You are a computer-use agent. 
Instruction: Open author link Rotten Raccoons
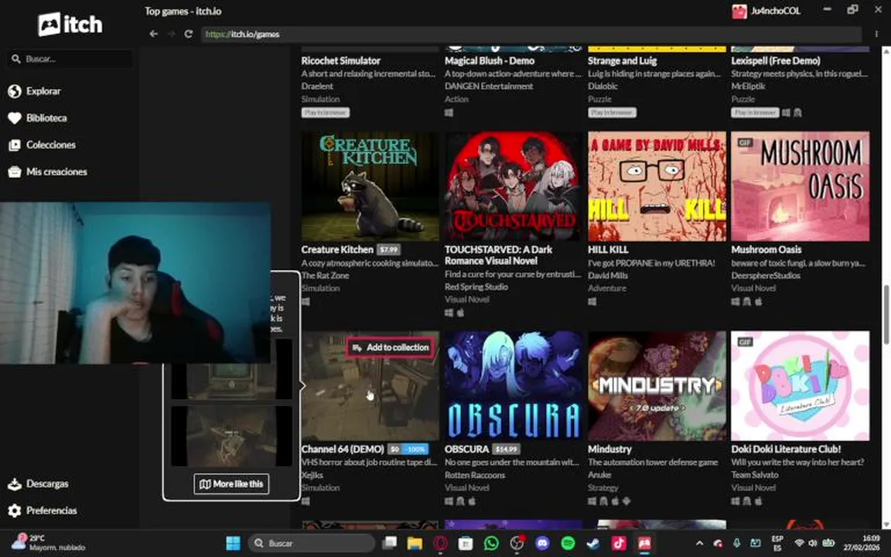click(474, 475)
